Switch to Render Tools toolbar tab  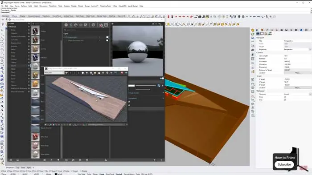pos(102,16)
